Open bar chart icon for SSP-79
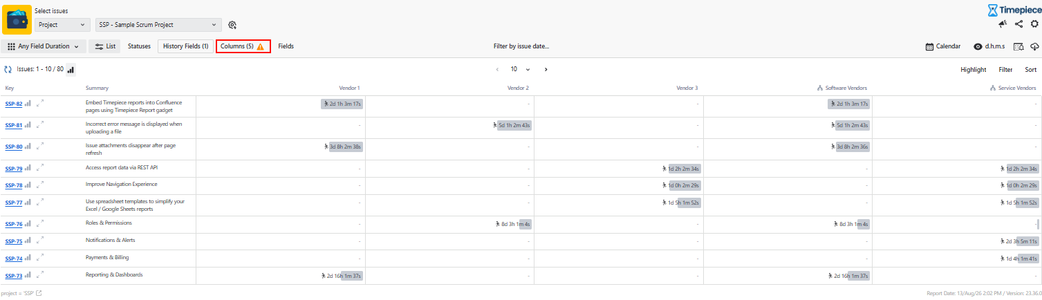Viewport: 1042px width, 300px height. [28, 168]
